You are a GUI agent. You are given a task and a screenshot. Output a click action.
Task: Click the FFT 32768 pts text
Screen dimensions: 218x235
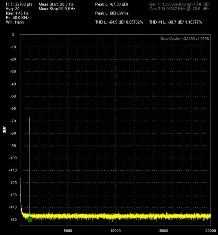(x=19, y=4)
